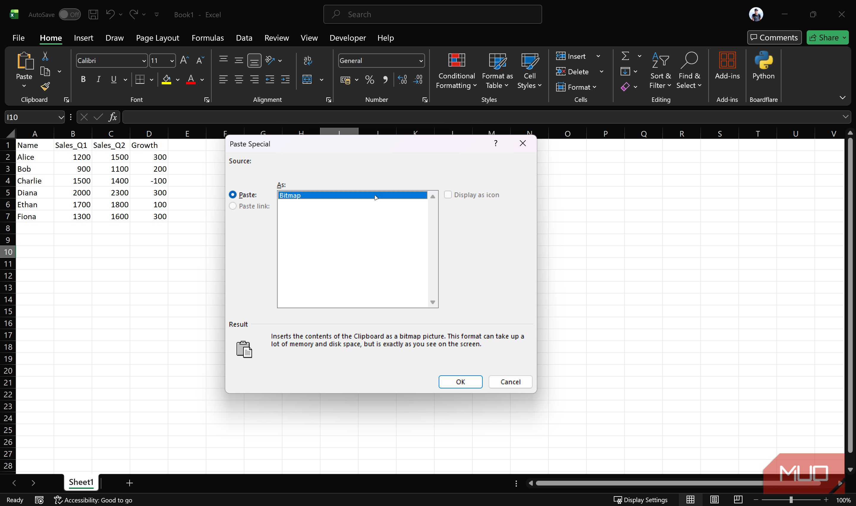Apply Comma Style format

pyautogui.click(x=385, y=80)
